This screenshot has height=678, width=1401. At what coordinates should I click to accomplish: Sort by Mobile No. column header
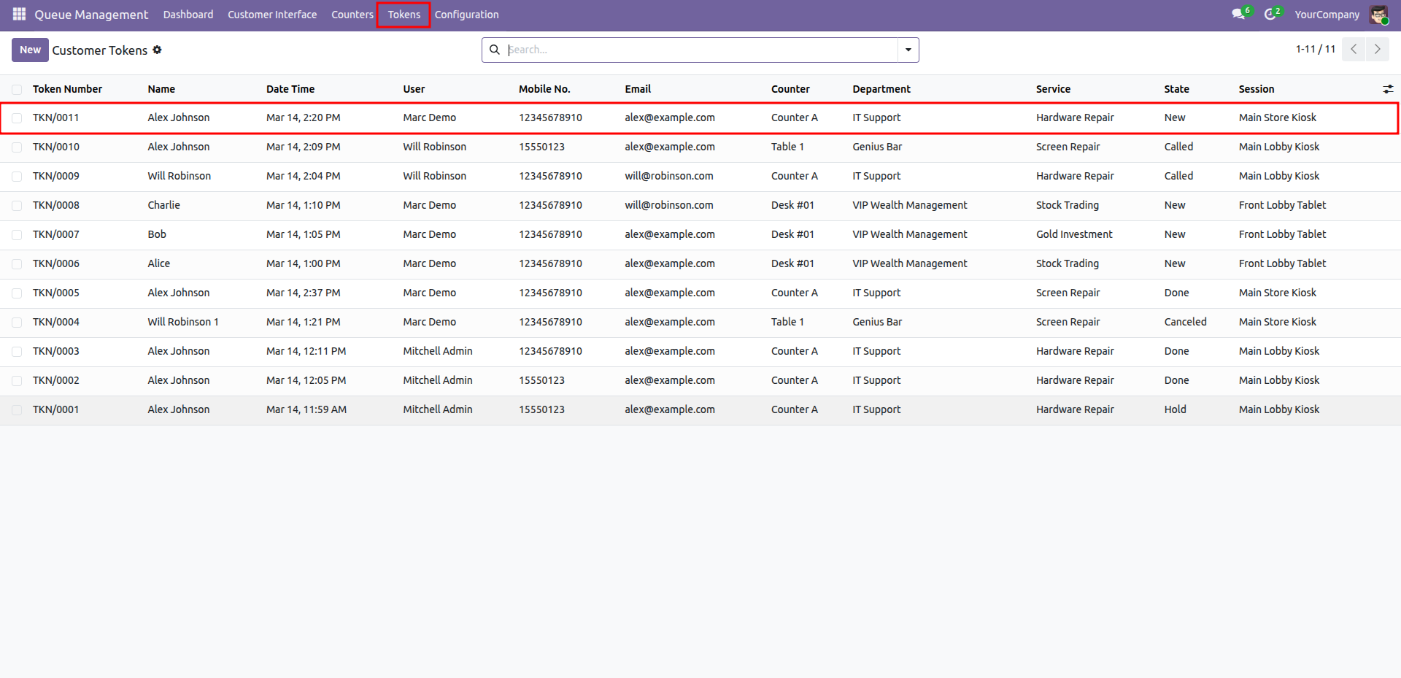(x=544, y=89)
